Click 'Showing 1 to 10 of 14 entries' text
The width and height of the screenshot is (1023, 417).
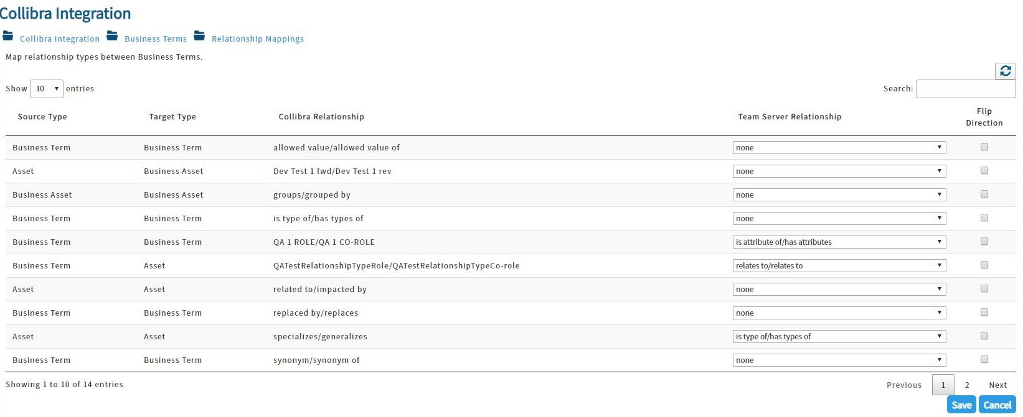64,385
